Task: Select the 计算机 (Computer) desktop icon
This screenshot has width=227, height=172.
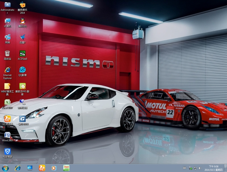Action: pyautogui.click(x=8, y=23)
